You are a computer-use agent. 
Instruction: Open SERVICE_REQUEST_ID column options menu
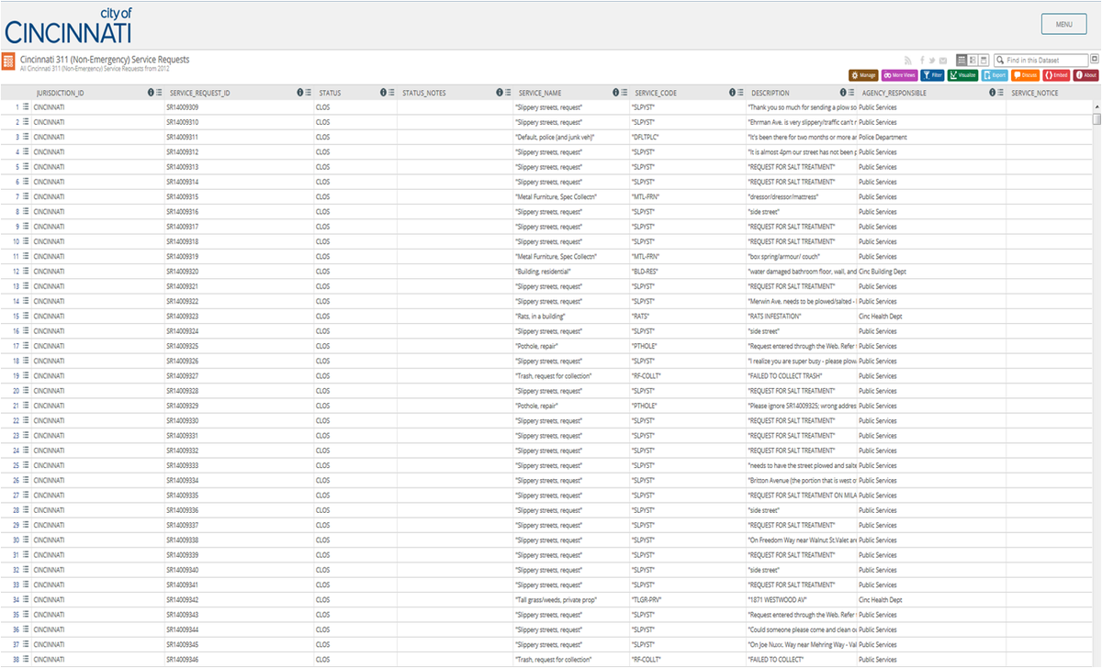309,93
